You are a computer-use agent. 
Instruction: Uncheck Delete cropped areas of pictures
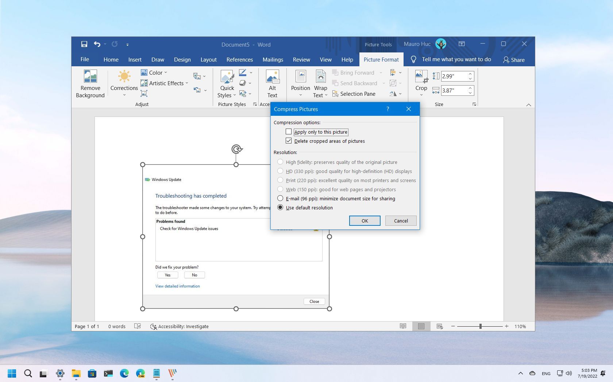[x=289, y=141]
